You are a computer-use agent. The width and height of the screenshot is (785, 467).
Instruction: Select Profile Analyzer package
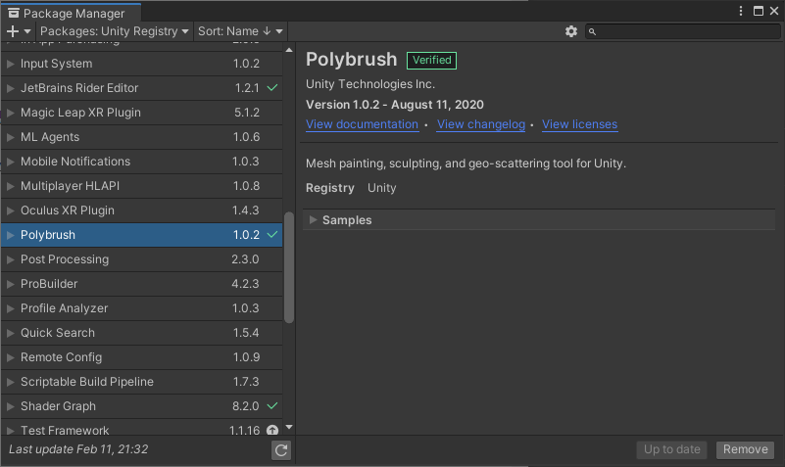(x=142, y=308)
